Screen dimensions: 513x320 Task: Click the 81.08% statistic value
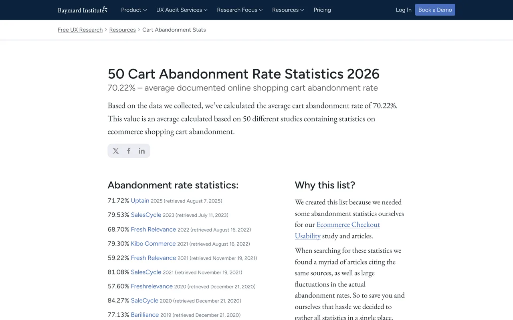coord(118,272)
